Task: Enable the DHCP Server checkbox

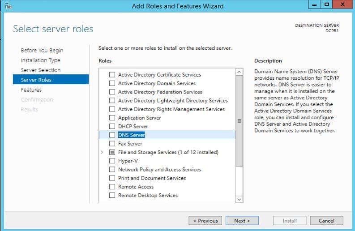Action: point(112,126)
